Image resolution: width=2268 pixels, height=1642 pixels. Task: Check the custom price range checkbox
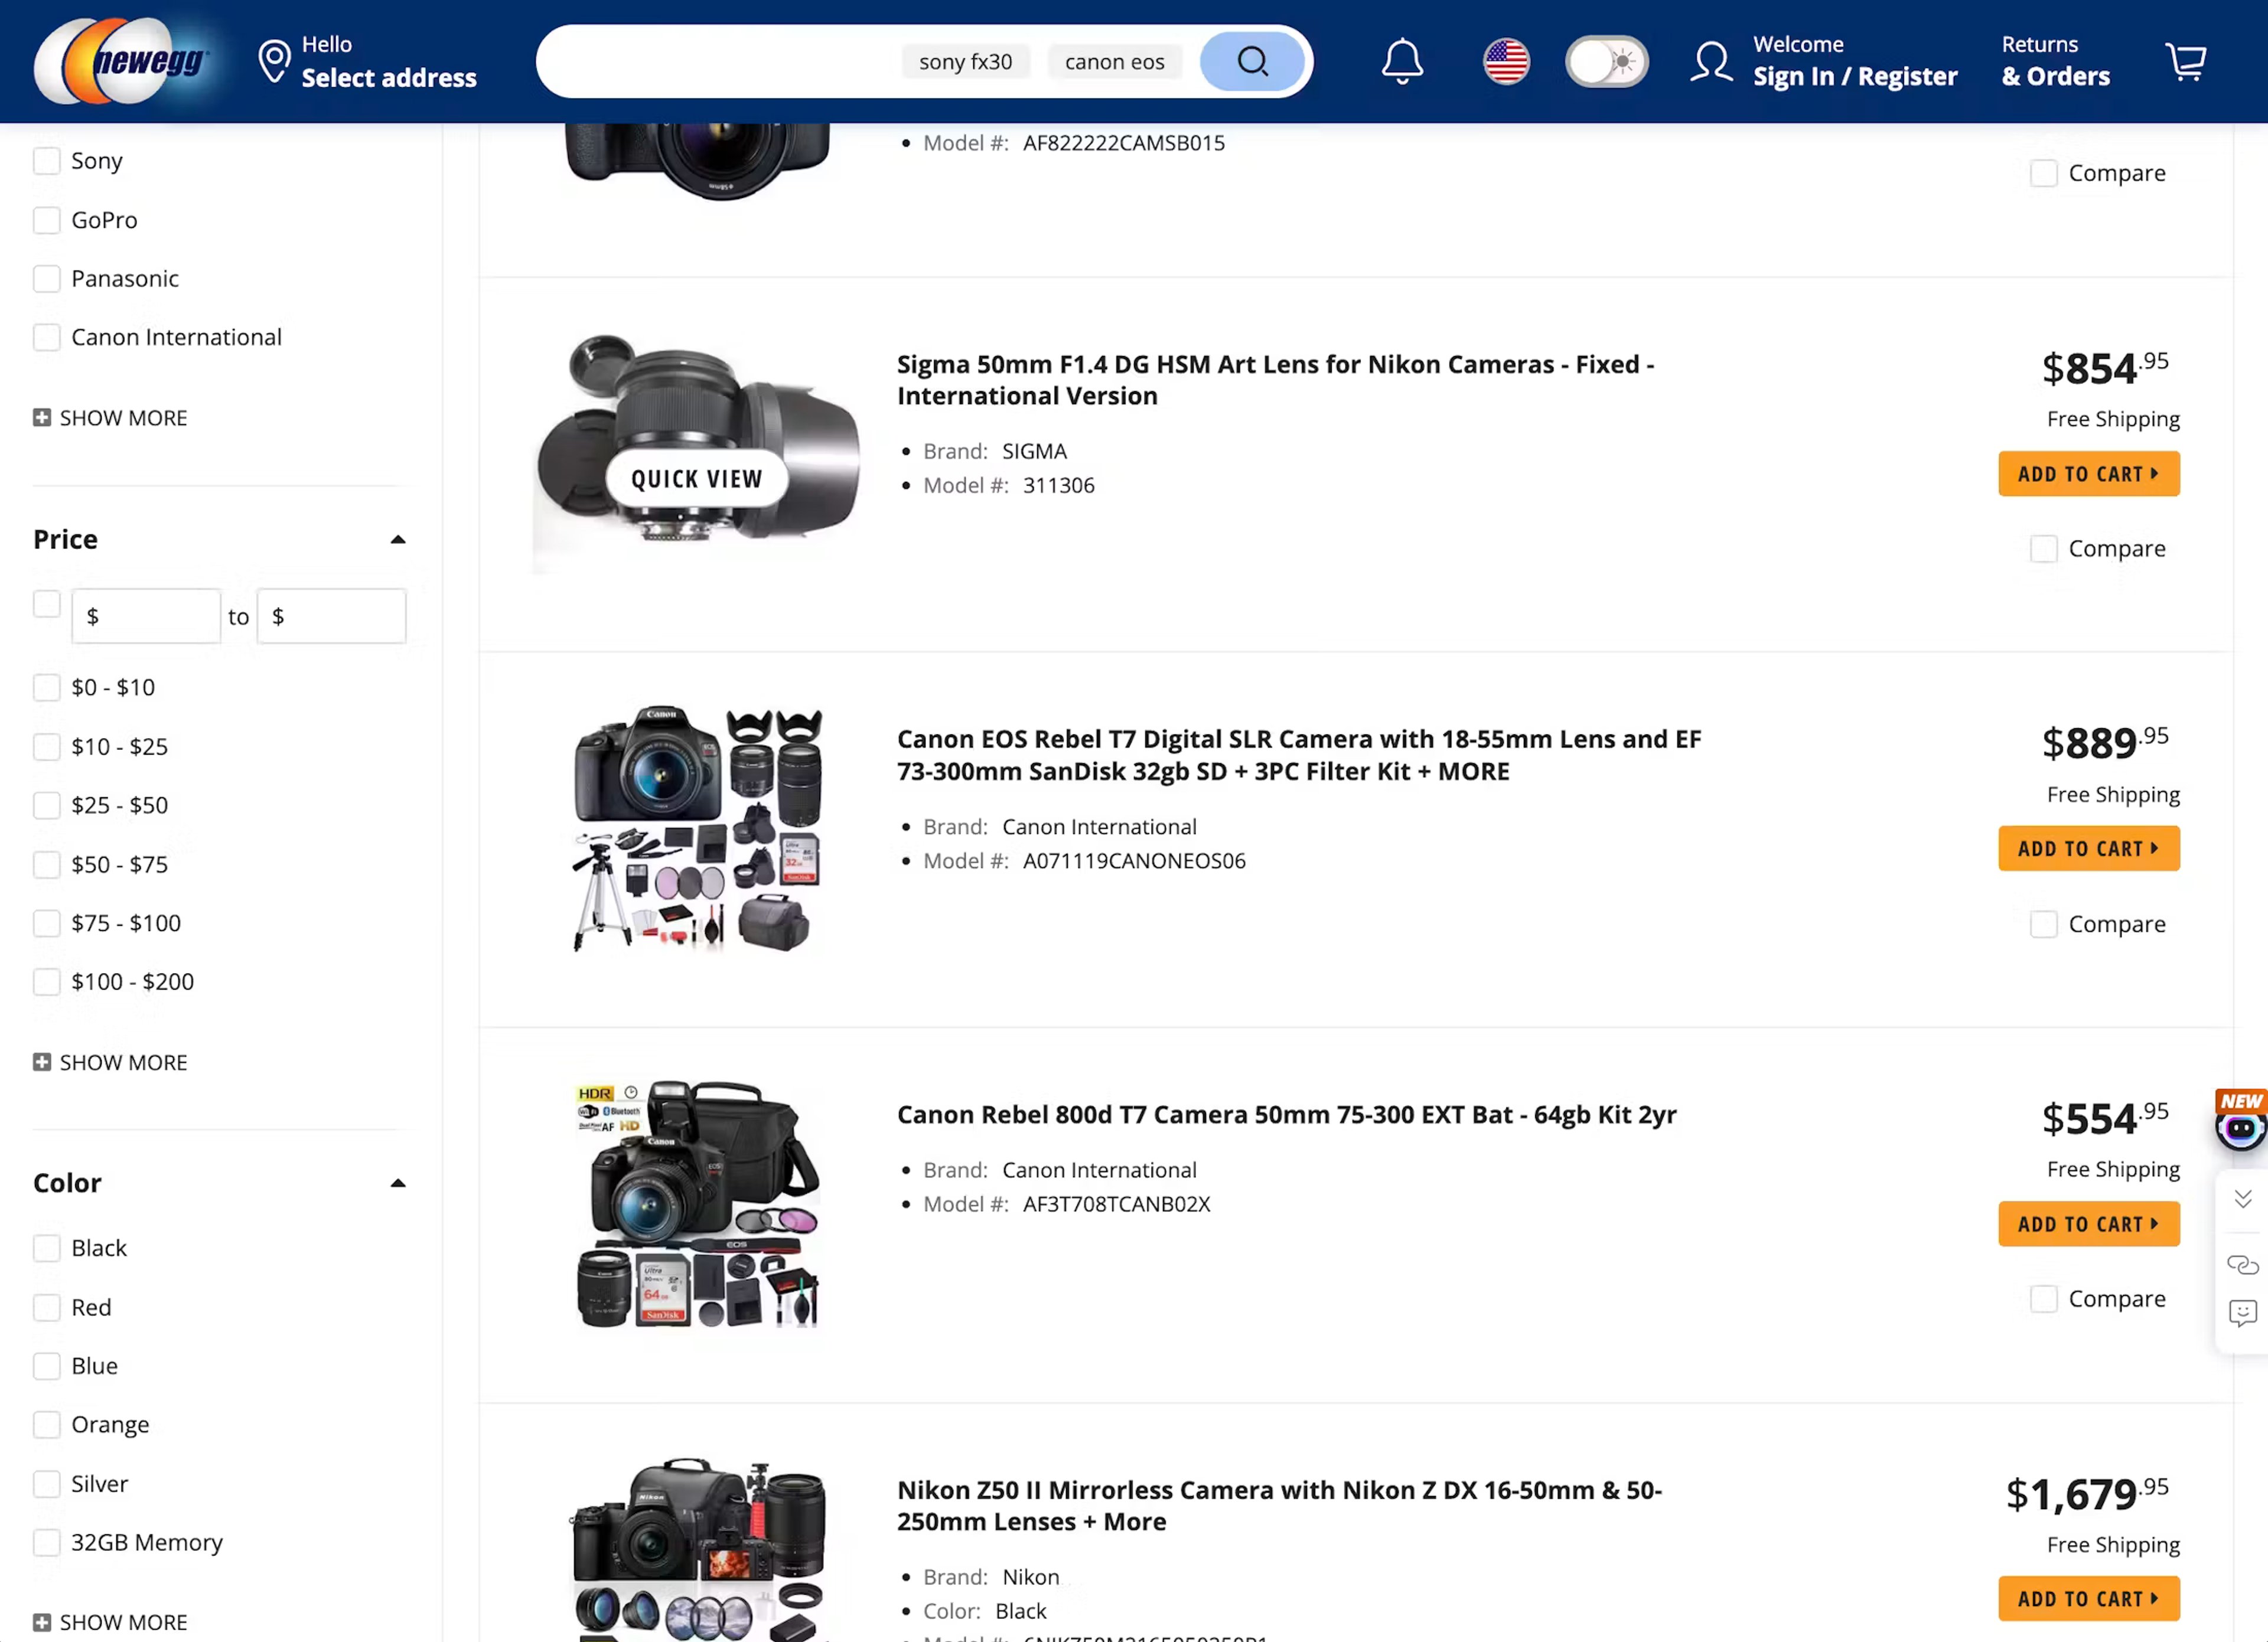(46, 605)
